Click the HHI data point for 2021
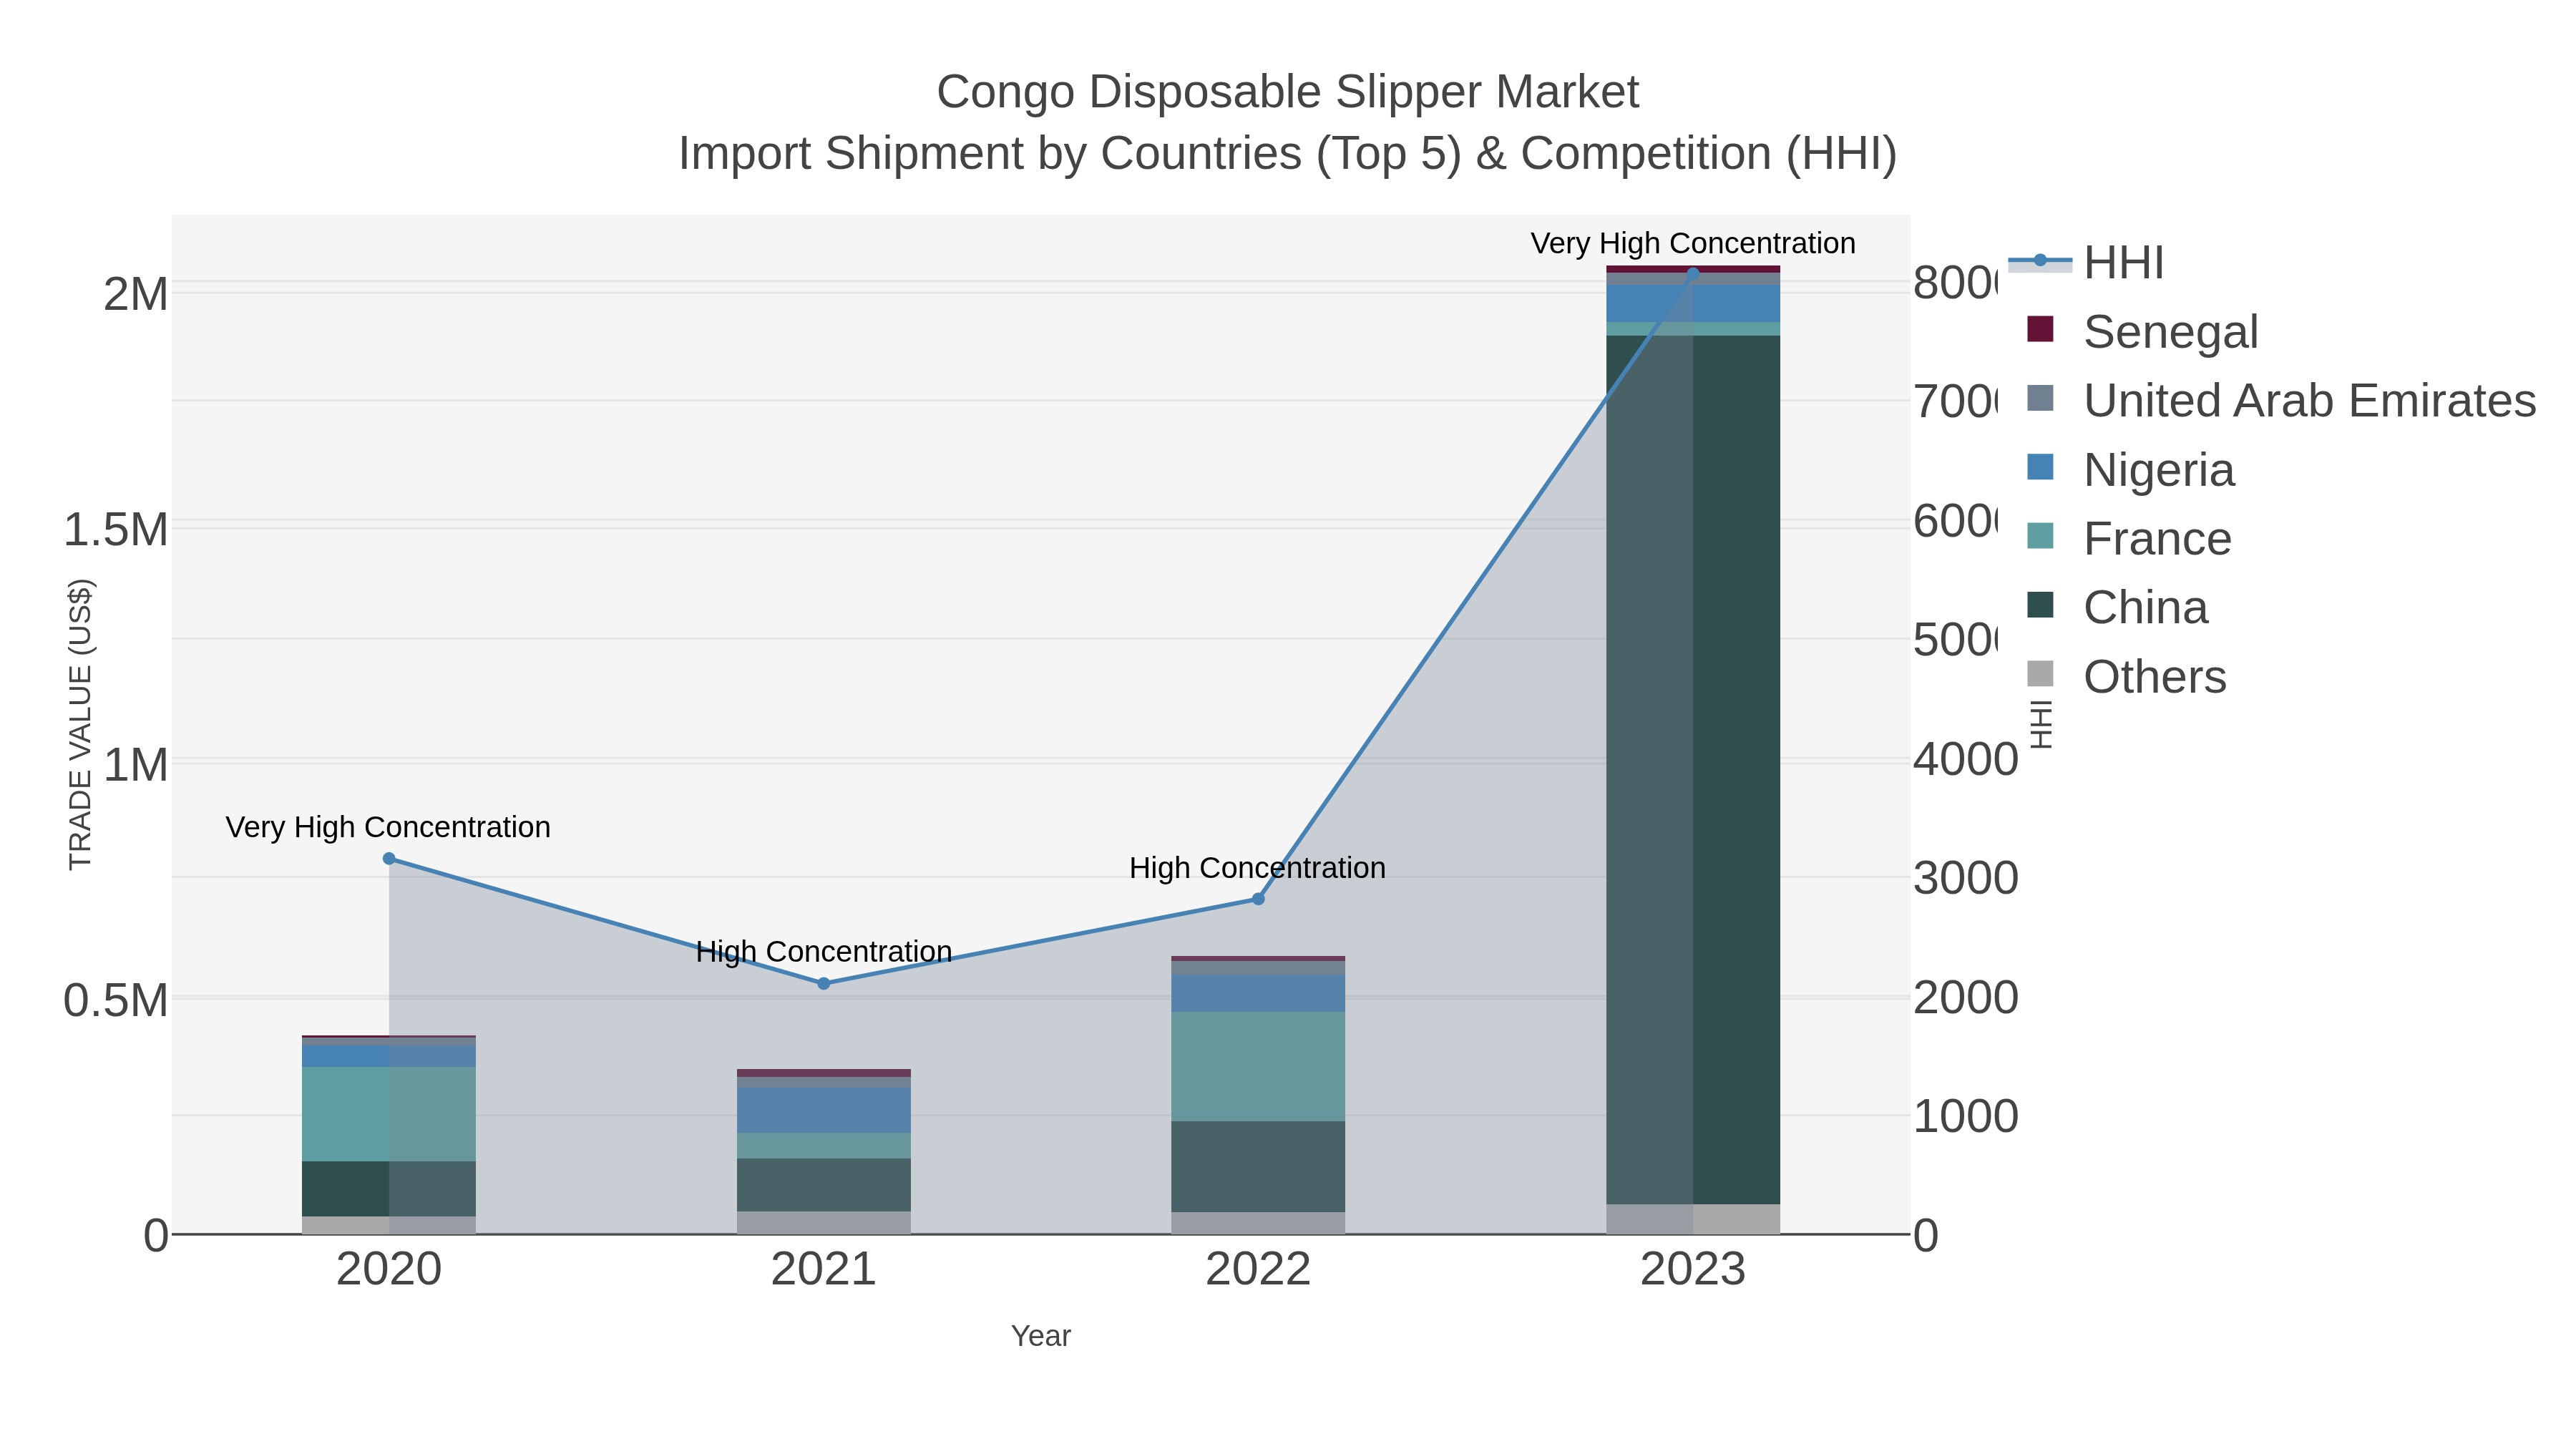The width and height of the screenshot is (2576, 1449). (x=824, y=983)
